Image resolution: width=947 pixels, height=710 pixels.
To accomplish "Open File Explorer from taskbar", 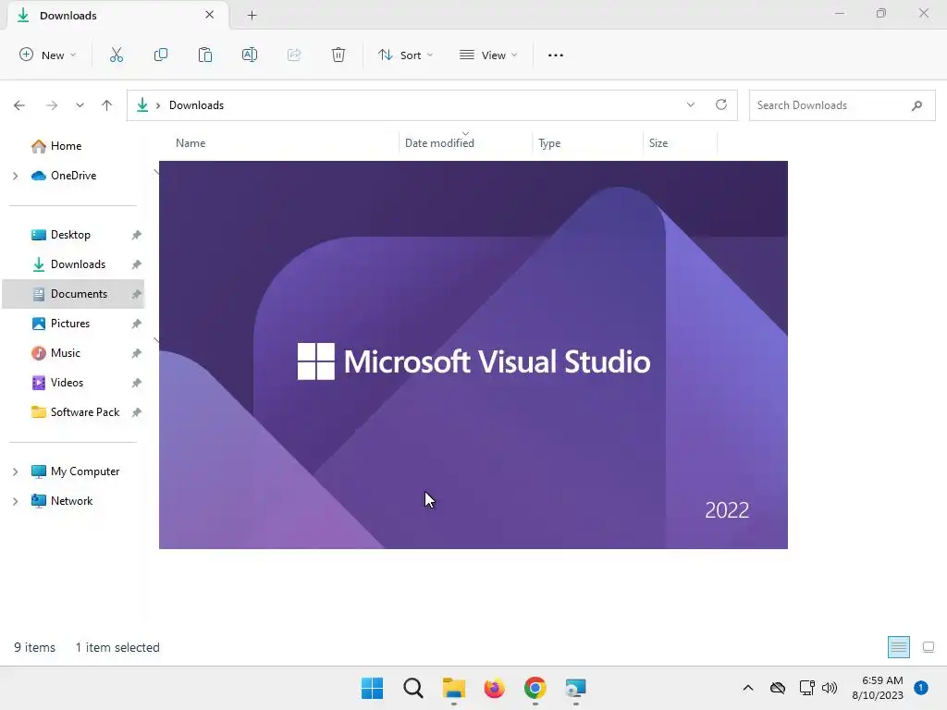I will click(x=453, y=688).
